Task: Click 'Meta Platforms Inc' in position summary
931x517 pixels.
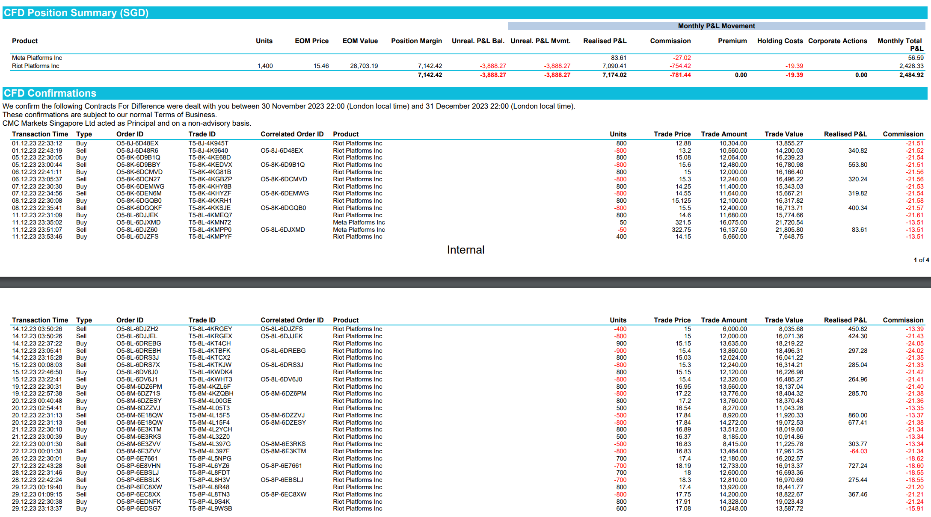Action: click(37, 58)
